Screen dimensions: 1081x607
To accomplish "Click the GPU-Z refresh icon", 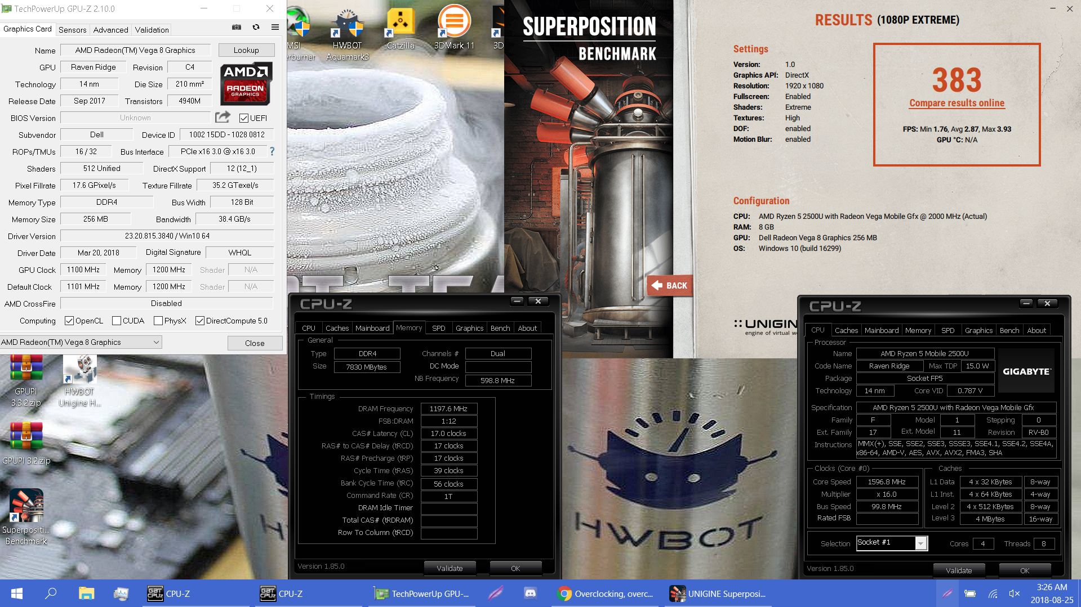I will click(256, 27).
